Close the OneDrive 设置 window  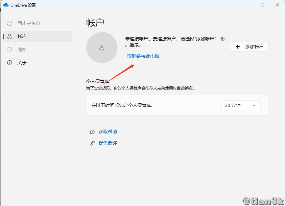point(277,5)
